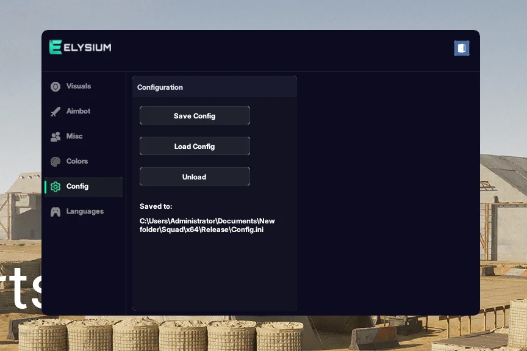Switch to the Aimbot tab
Screen dimensions: 527x351
click(84, 111)
